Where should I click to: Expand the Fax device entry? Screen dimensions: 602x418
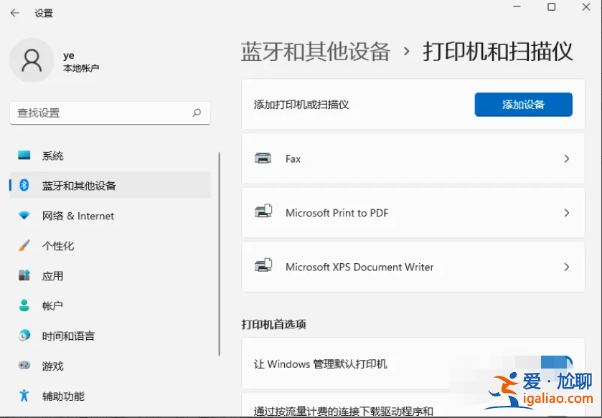point(567,158)
